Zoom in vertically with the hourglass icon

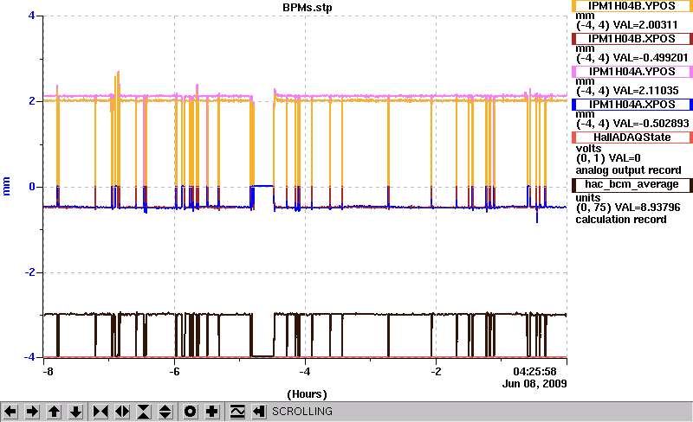coord(144,412)
